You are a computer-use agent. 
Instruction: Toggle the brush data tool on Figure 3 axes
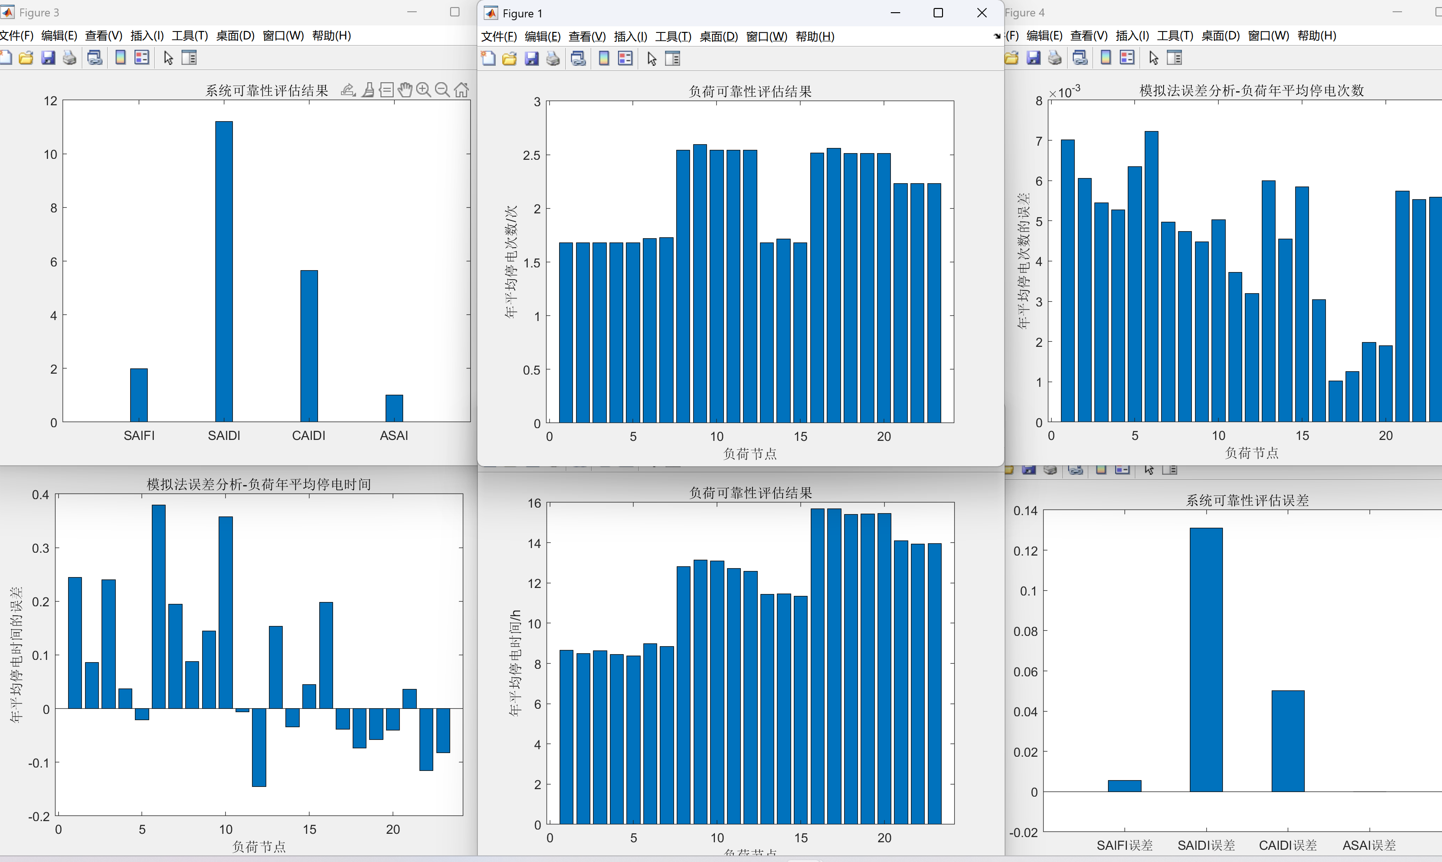pos(368,90)
